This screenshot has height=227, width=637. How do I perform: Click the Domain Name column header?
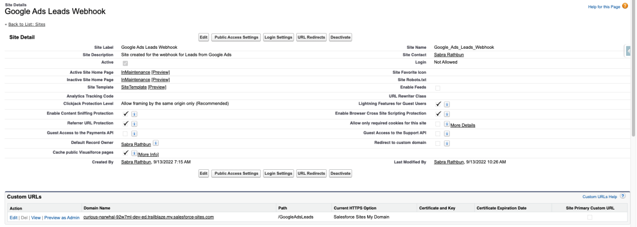point(97,208)
